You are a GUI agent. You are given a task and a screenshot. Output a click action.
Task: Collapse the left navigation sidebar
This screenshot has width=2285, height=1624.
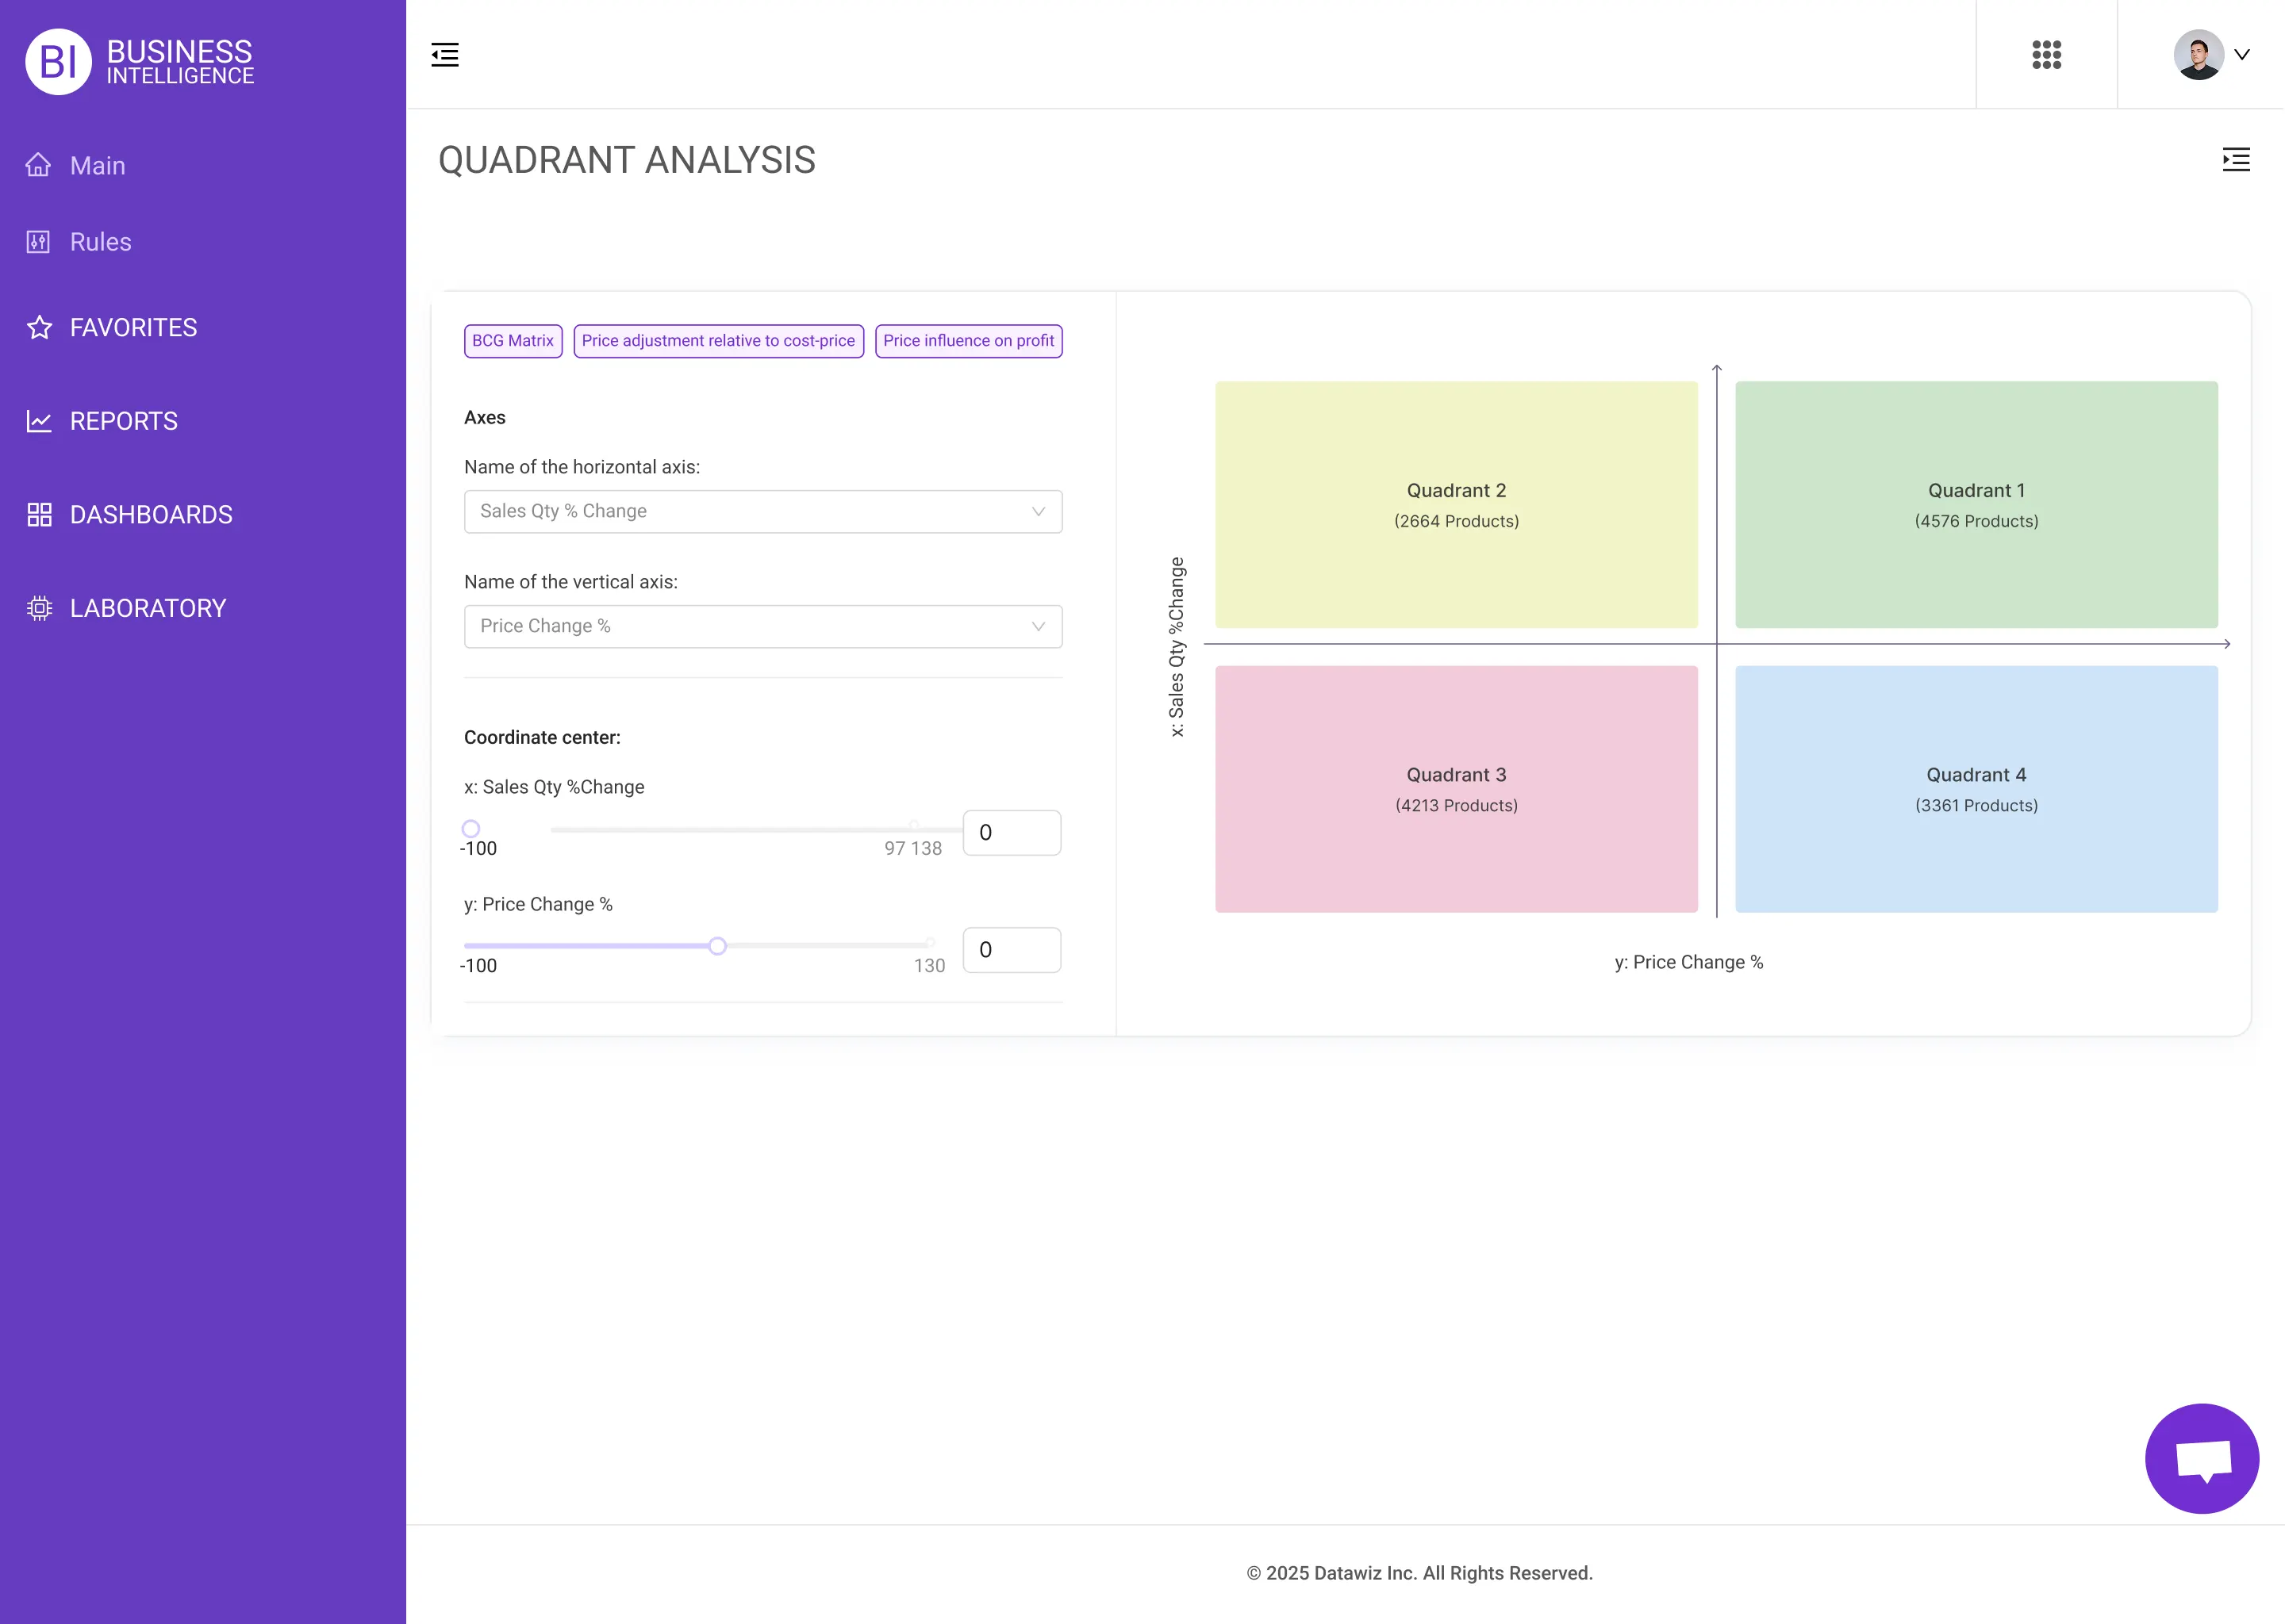[444, 55]
